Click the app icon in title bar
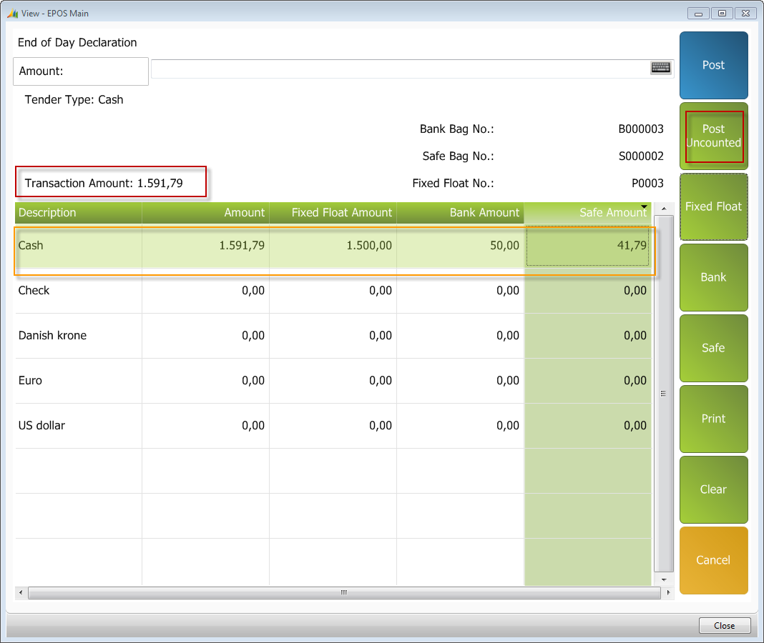Image resolution: width=764 pixels, height=643 pixels. tap(12, 14)
